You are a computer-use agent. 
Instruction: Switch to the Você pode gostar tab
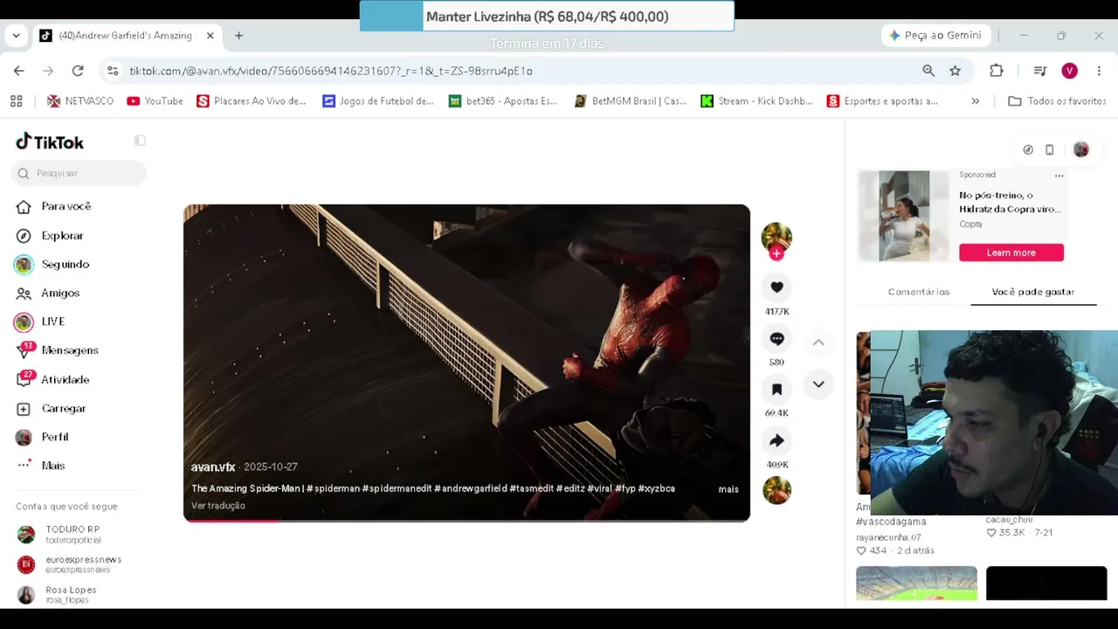[x=1032, y=292]
